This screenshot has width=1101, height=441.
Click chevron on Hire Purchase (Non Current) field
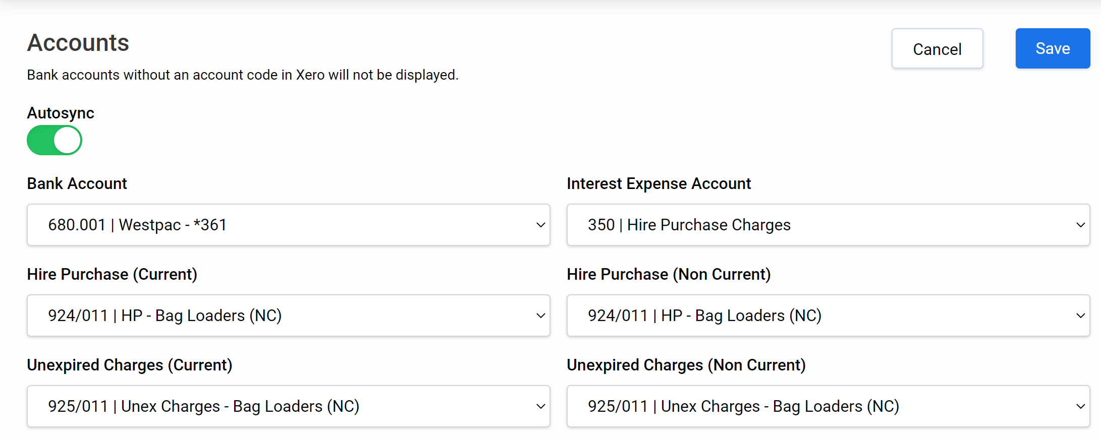point(1080,316)
